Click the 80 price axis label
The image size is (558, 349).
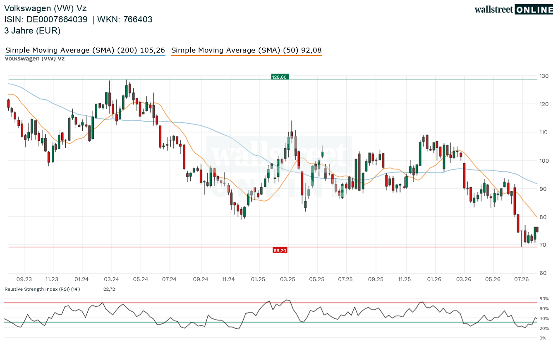[542, 217]
